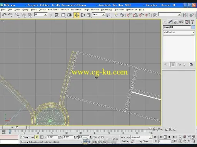The height and width of the screenshot is (147, 197).
Task: Open the Edit menu
Action: (10, 10)
